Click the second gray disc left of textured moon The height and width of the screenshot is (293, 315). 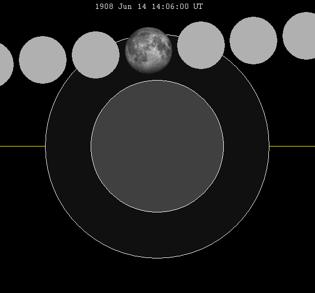coord(42,60)
